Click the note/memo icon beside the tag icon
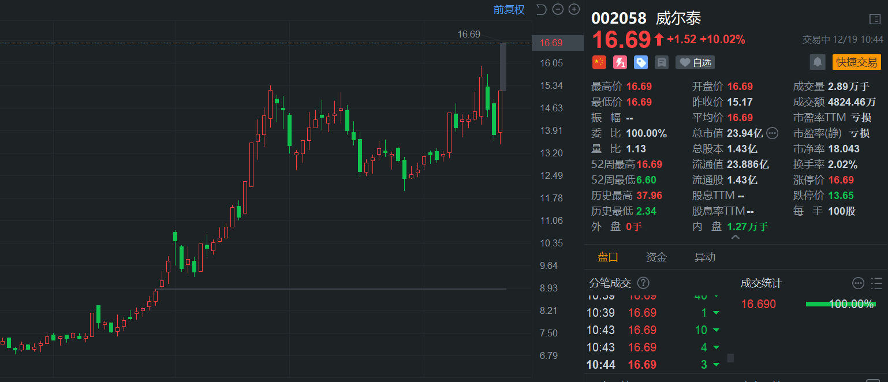The image size is (888, 382). (x=661, y=62)
